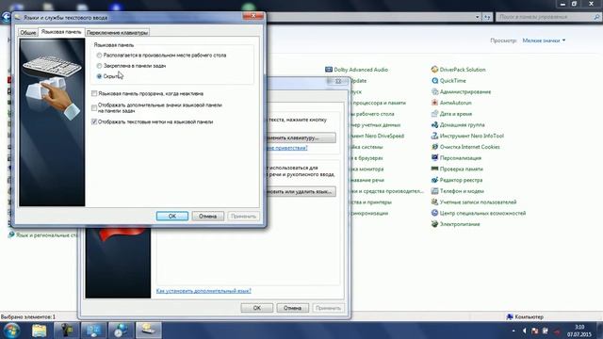The width and height of the screenshot is (603, 339).
Task: Click Установить или удалить язык button
Action: point(301,191)
